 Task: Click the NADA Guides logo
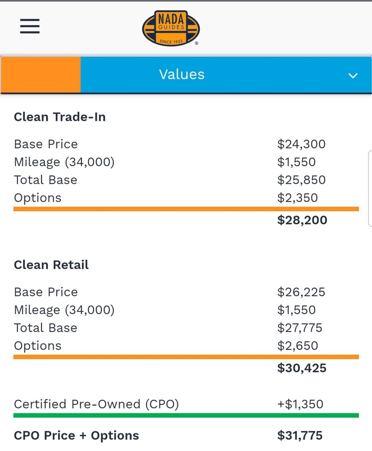(171, 28)
